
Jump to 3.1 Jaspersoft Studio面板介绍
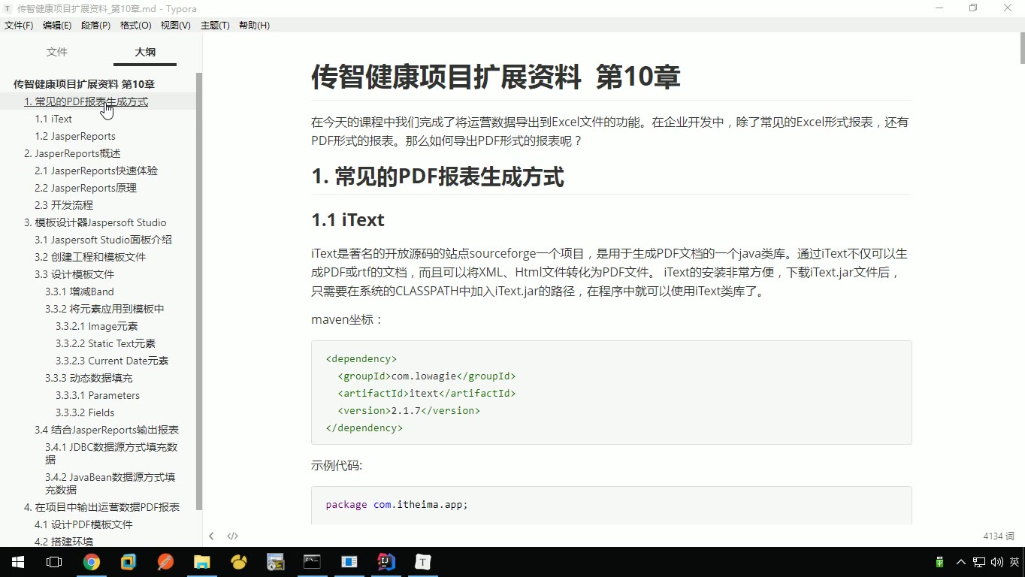[103, 240]
